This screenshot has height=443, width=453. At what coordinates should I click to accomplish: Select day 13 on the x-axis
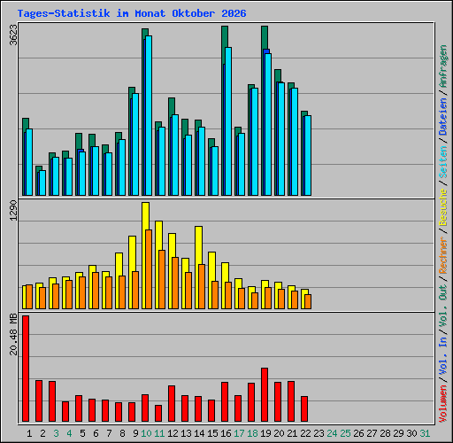[186, 433]
